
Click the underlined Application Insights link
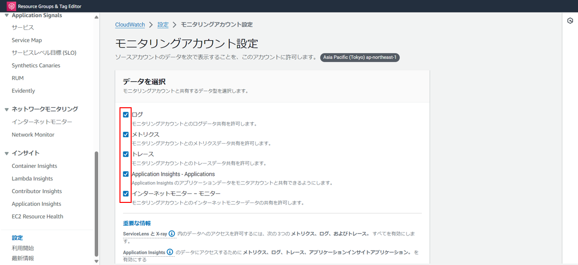pyautogui.click(x=144, y=252)
